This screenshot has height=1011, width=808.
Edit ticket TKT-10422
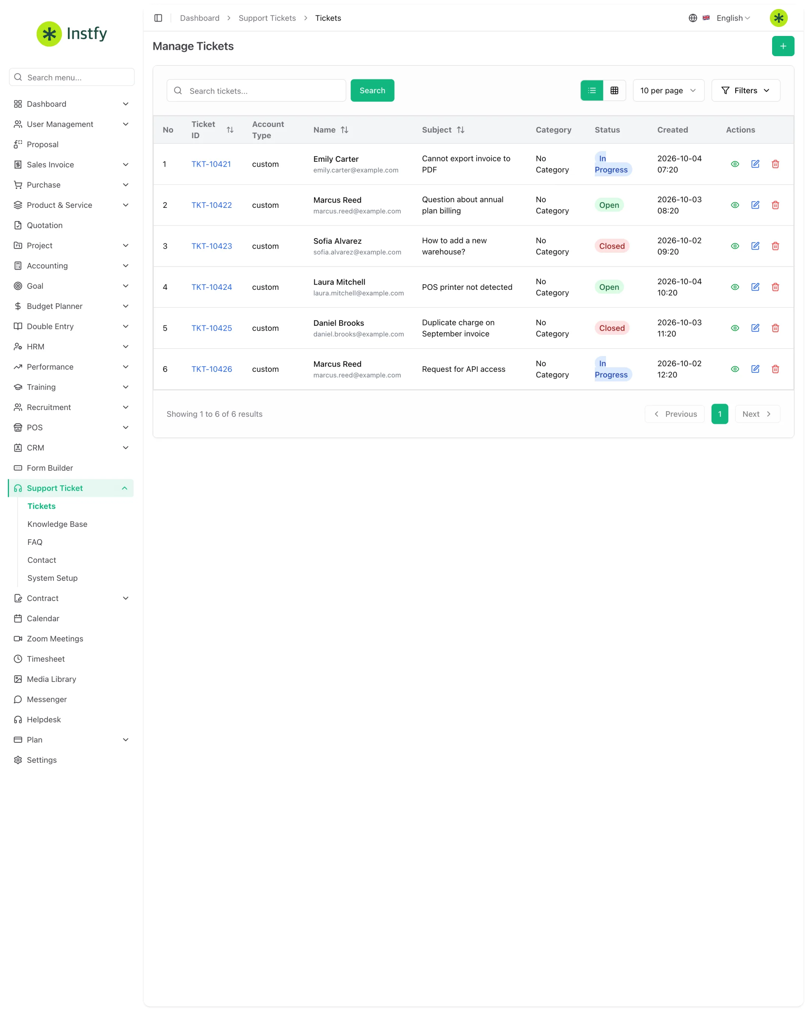click(x=755, y=205)
